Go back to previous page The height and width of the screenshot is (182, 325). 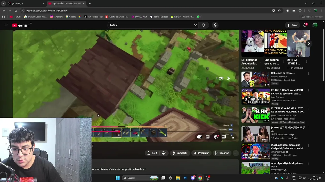pos(4,11)
